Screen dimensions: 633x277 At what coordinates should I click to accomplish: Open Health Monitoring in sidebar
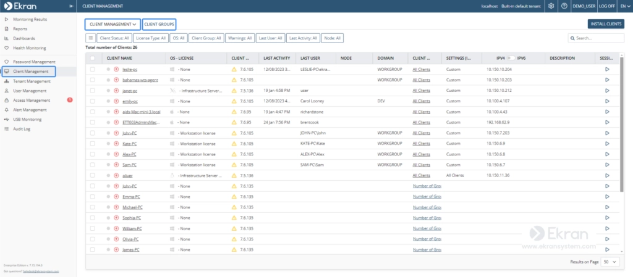pos(30,48)
